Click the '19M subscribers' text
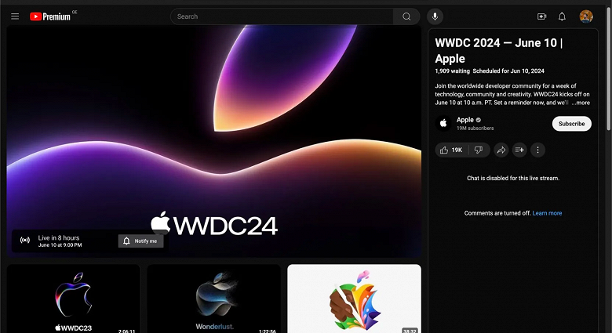This screenshot has width=612, height=333. pos(475,128)
